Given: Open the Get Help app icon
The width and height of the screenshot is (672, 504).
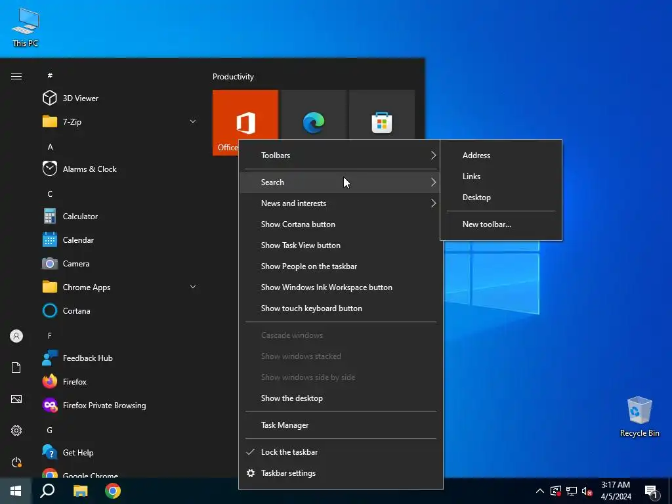Looking at the screenshot, I should coord(50,452).
